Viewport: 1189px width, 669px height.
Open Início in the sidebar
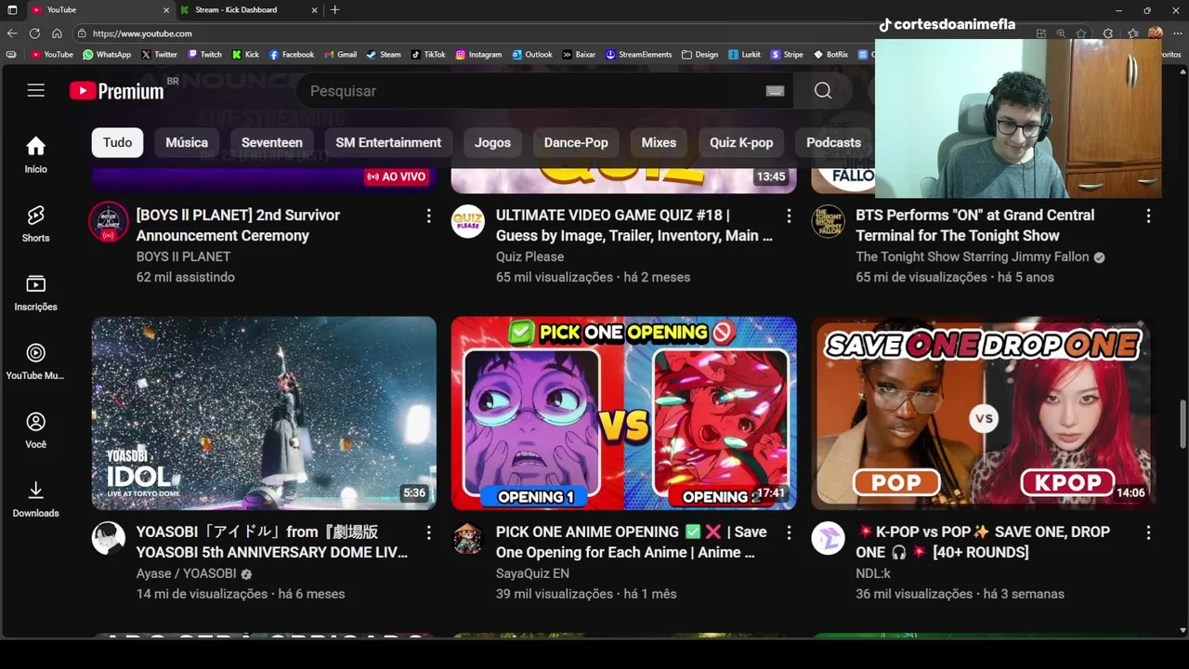[35, 155]
